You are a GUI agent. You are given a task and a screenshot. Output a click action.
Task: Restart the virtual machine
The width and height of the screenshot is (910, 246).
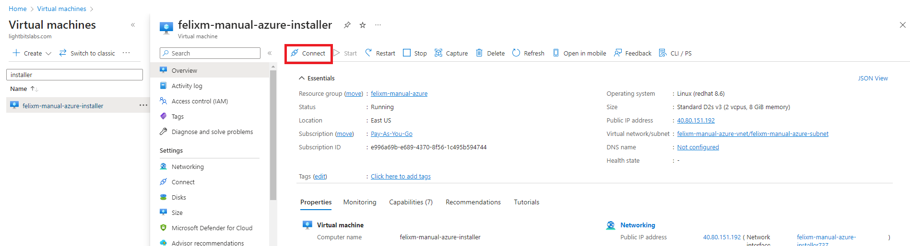(380, 53)
